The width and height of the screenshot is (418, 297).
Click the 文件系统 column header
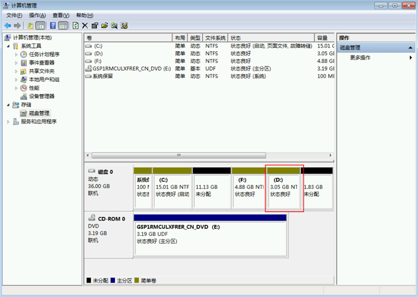pos(215,38)
